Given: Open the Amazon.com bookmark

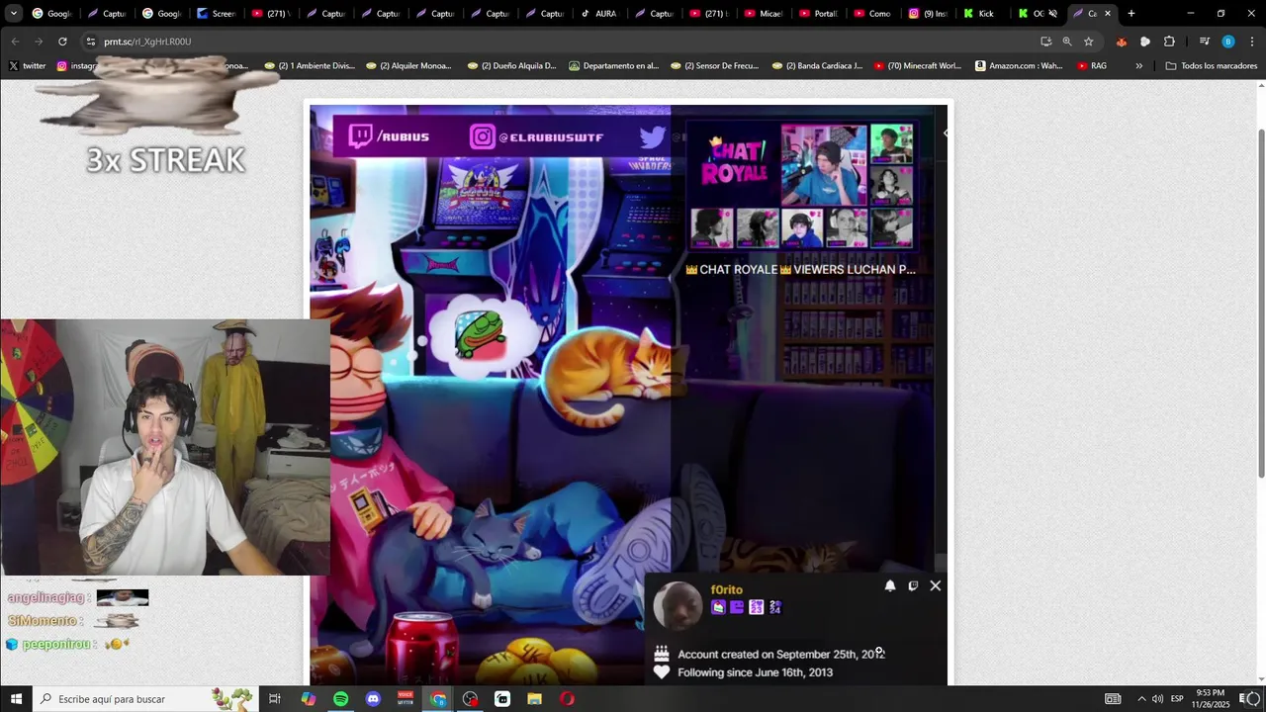Looking at the screenshot, I should [1019, 66].
